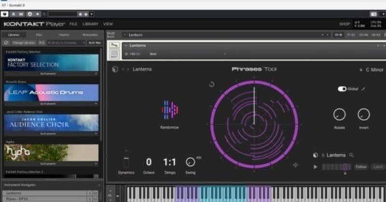Viewport: 386px width, 202px height.
Task: Toggle the Global switch
Action: tap(342, 89)
